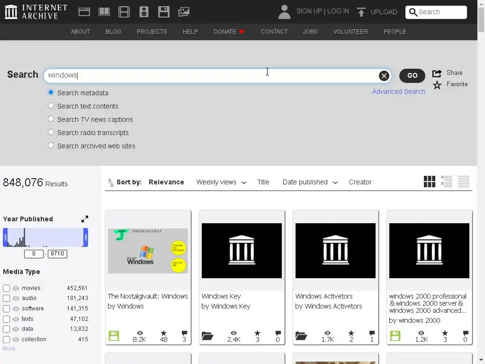Sort results by Creator
The height and width of the screenshot is (364, 485).
point(360,182)
